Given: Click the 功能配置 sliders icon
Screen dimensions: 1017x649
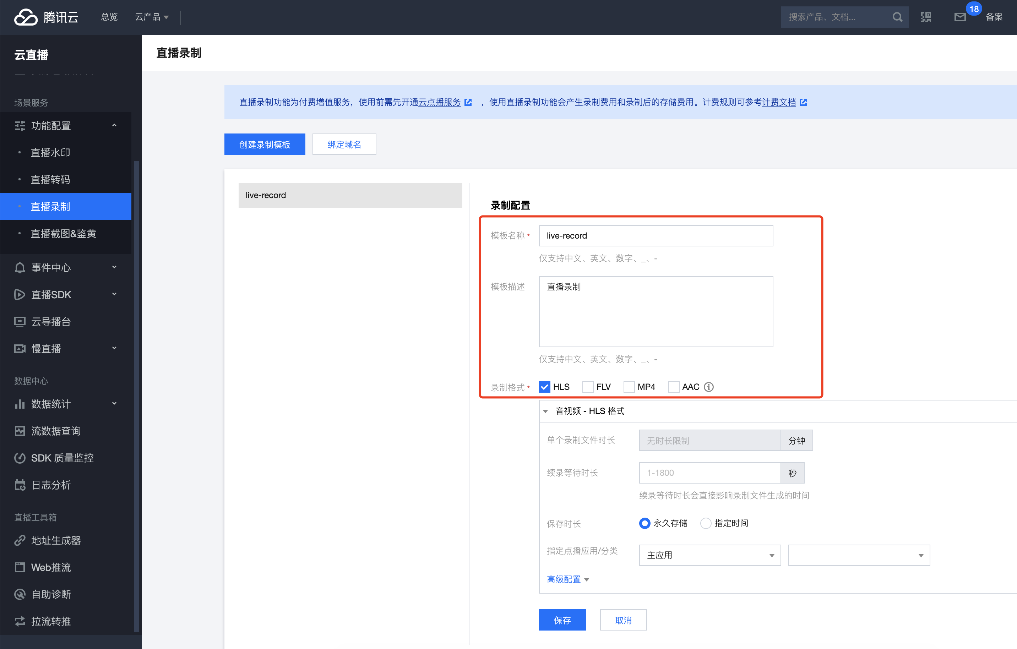Looking at the screenshot, I should [x=20, y=125].
